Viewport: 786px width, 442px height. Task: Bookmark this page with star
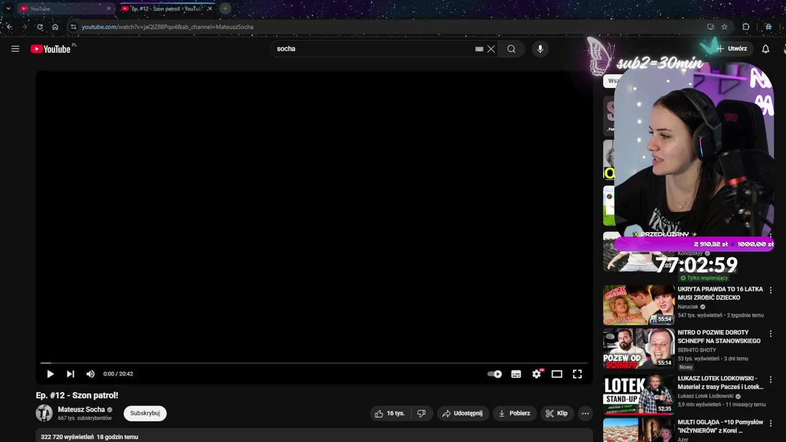pyautogui.click(x=725, y=27)
